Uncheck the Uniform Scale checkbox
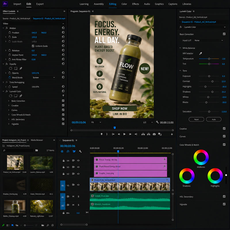This screenshot has width=230, height=230. [33, 46]
